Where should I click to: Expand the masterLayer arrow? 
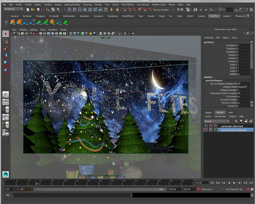tap(220, 130)
